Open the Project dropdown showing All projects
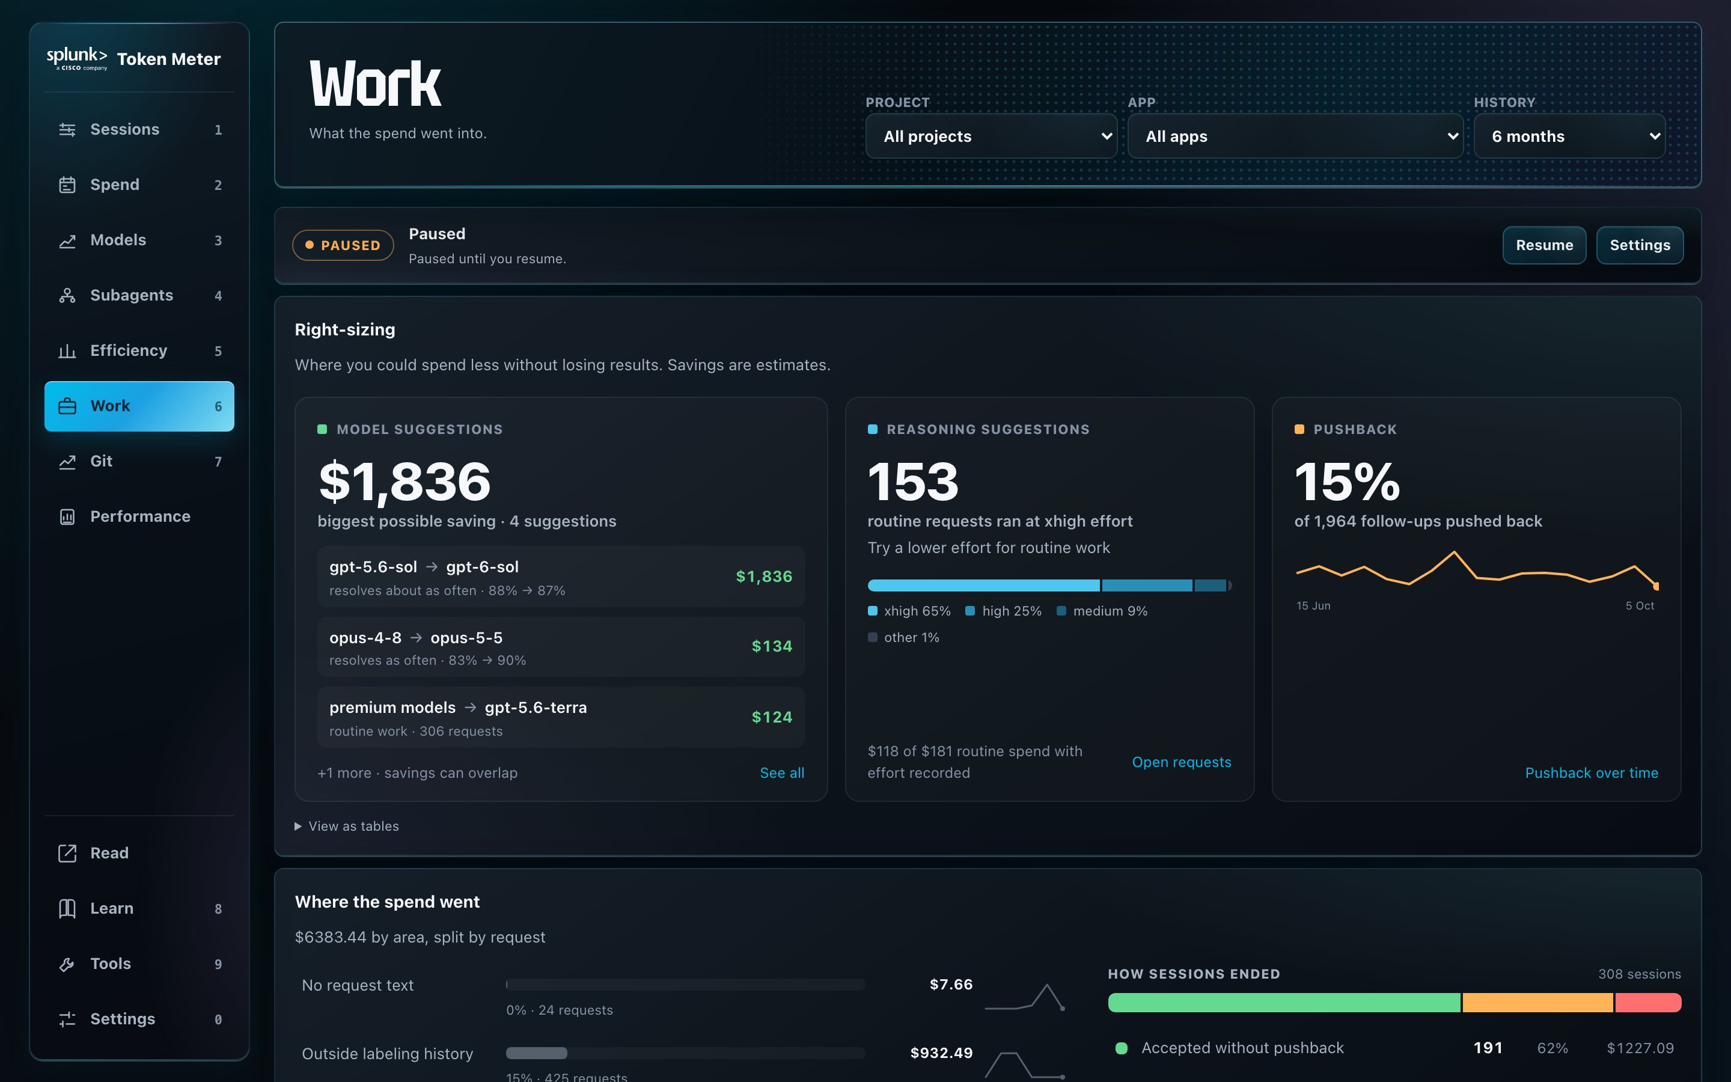 (x=991, y=136)
